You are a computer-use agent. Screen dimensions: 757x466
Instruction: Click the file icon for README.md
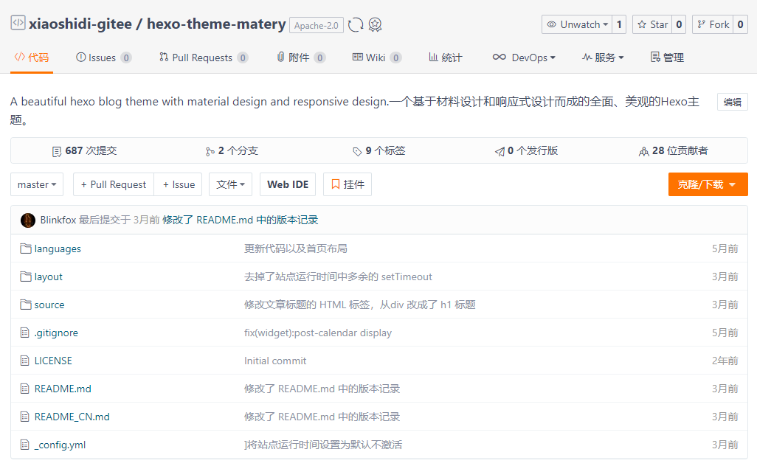point(24,389)
